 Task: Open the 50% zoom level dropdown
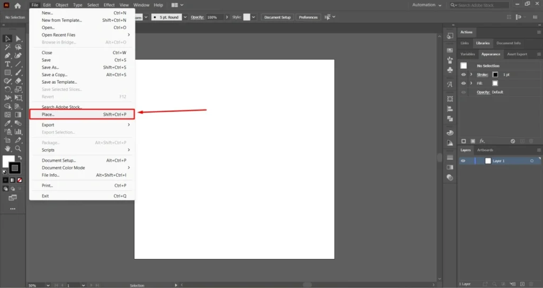pos(48,285)
